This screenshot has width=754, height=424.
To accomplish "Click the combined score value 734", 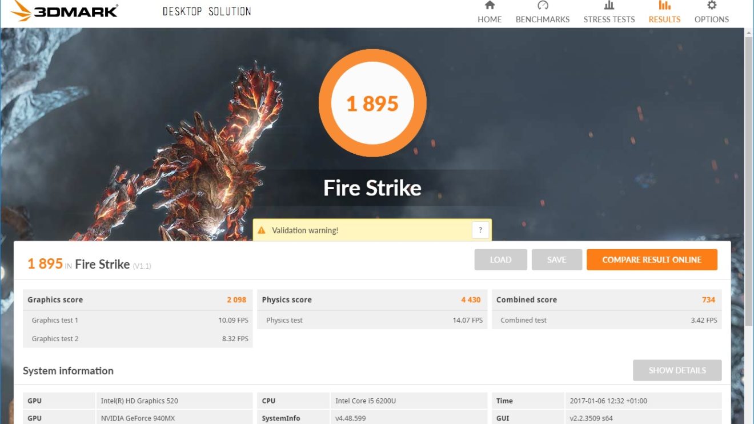I will (x=708, y=299).
